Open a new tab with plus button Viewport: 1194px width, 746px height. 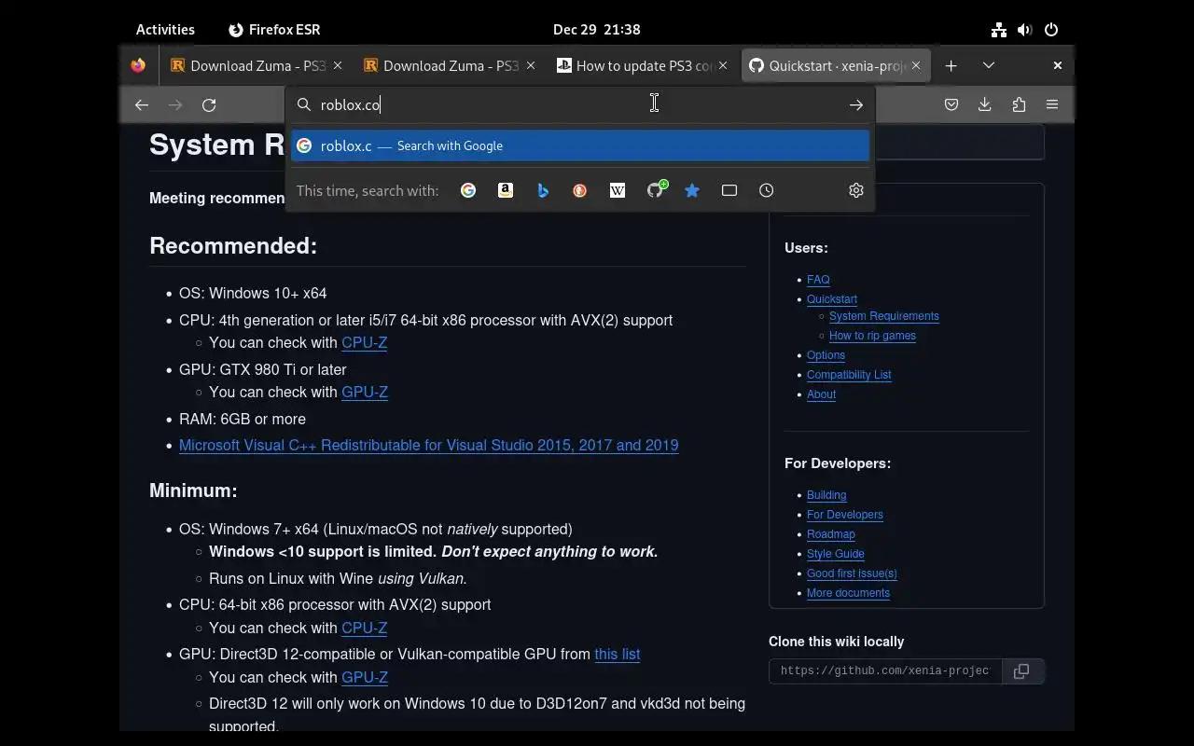(951, 65)
